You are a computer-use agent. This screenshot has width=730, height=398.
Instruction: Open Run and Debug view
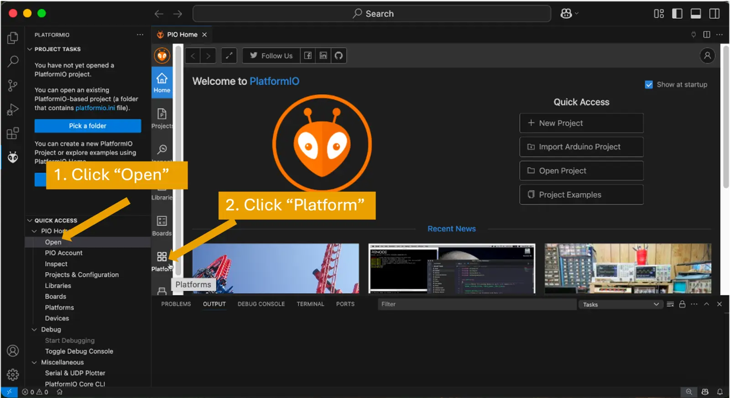(13, 109)
